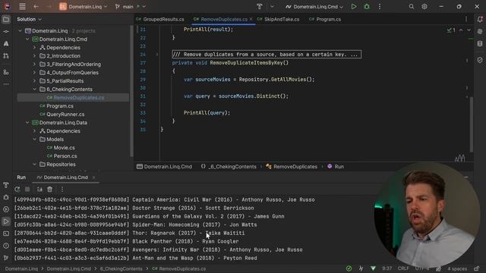The image size is (486, 273).
Task: Expand the Dependencies node under Dometrain.Linq.Cmd
Action: (34, 48)
